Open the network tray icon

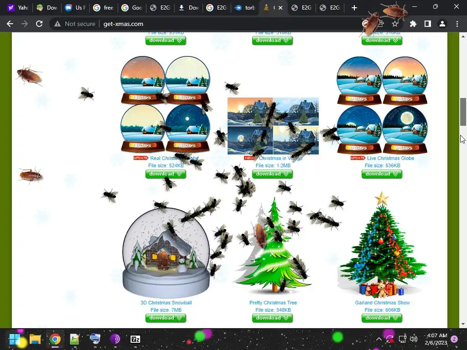(402, 339)
